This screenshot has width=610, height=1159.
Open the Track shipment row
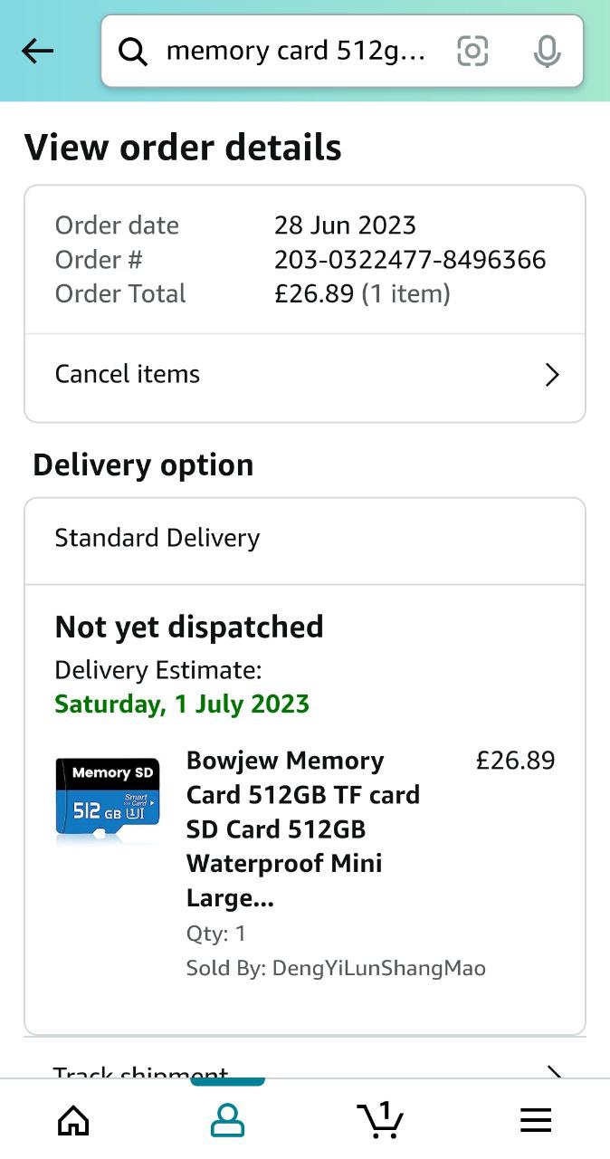point(141,1072)
